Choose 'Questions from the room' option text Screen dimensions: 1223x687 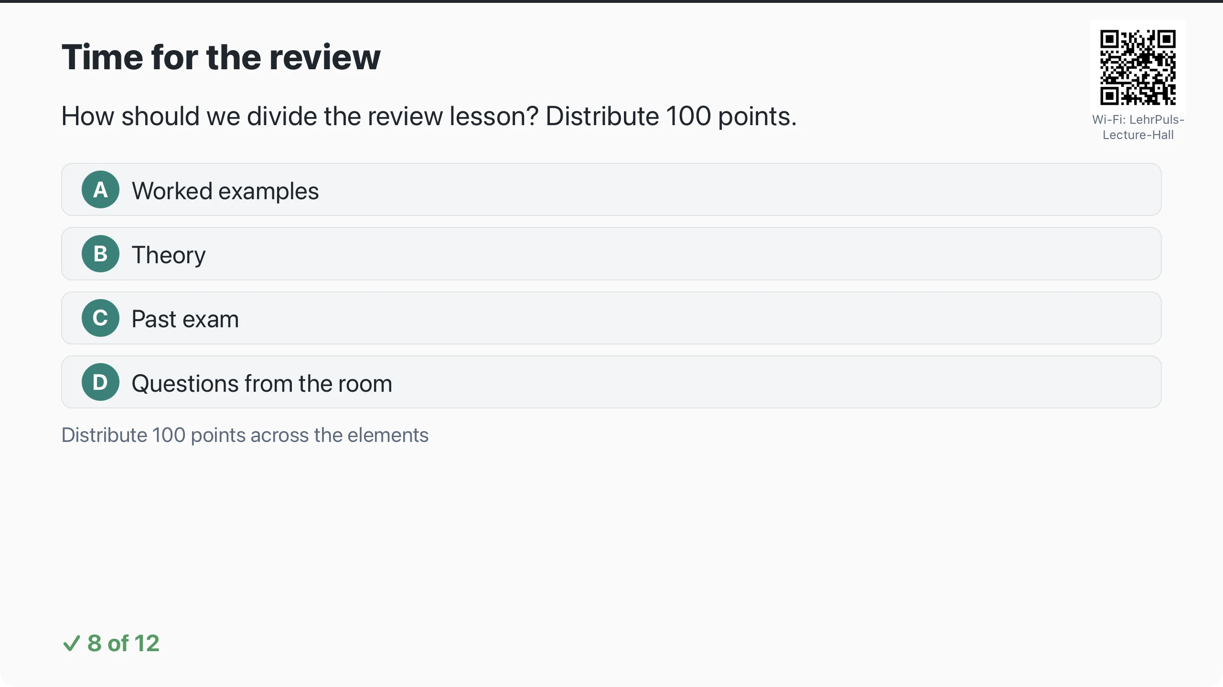[262, 384]
